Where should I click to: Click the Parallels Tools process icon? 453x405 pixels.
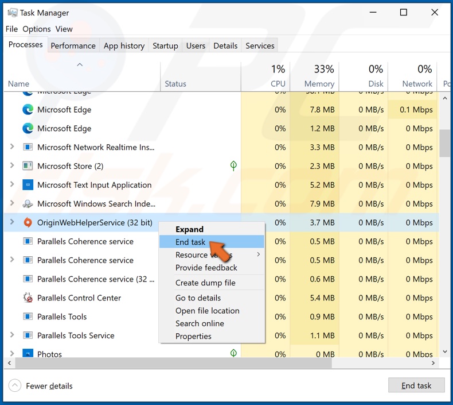pyautogui.click(x=28, y=316)
